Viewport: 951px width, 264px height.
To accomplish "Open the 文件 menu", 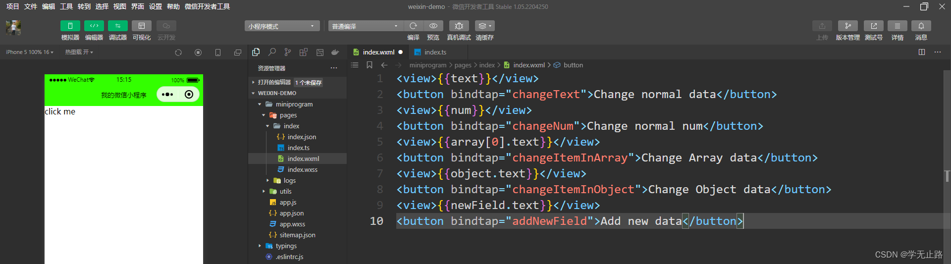I will pos(30,6).
